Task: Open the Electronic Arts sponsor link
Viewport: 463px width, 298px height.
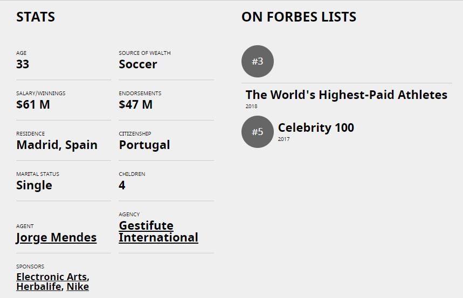Action: point(52,276)
